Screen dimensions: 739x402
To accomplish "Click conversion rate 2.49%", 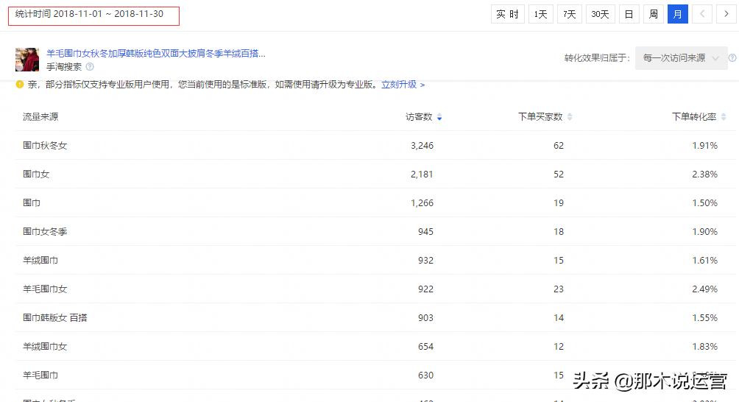I will click(x=704, y=289).
